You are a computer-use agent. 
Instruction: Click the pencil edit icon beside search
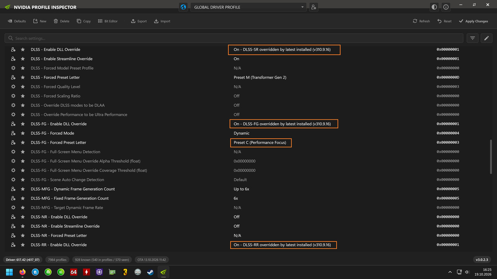[487, 38]
